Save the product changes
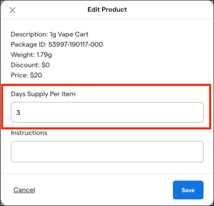214x206 pixels. pos(188,190)
